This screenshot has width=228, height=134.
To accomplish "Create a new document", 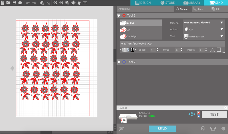I will 3,3.
